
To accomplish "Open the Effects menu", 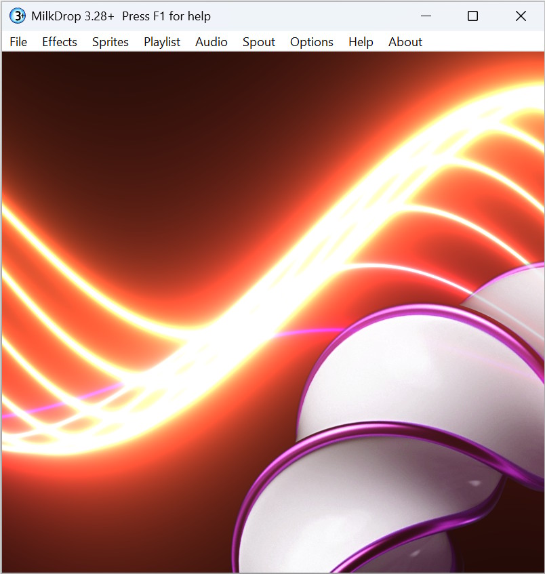I will tap(60, 42).
